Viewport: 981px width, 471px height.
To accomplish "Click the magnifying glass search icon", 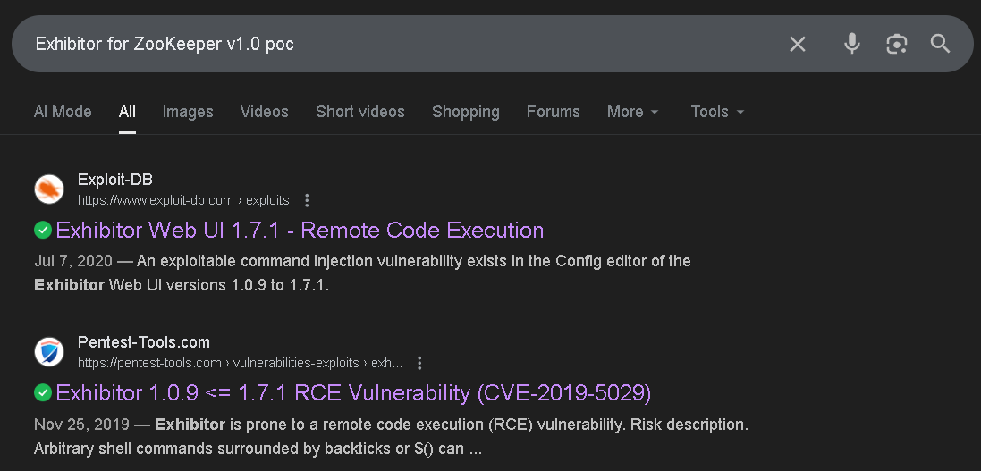I will click(x=940, y=44).
